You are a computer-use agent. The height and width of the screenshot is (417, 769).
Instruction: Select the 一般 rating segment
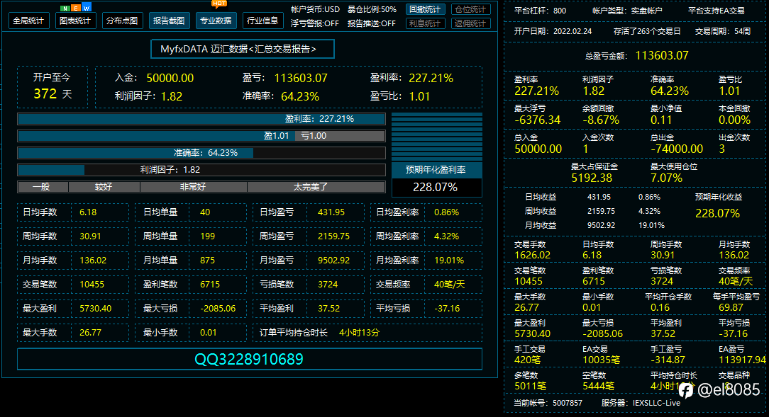click(43, 187)
